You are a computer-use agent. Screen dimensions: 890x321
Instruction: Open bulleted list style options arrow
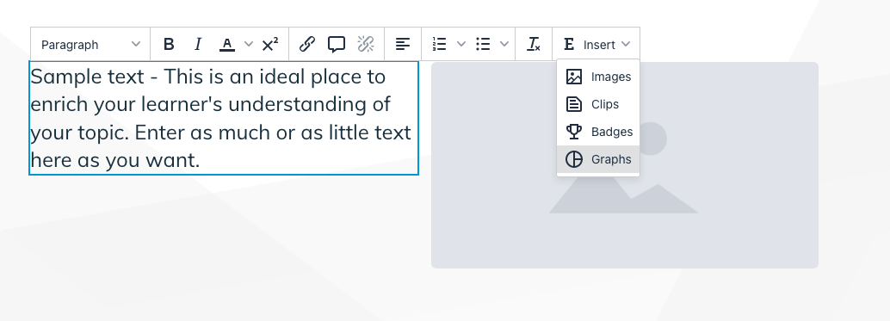click(504, 44)
